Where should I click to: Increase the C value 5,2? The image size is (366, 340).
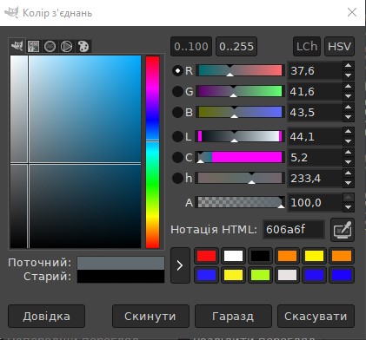pyautogui.click(x=349, y=153)
